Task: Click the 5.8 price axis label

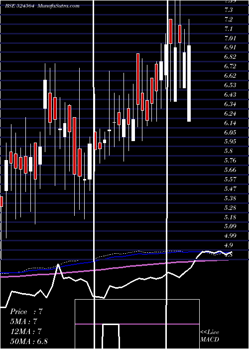Action: point(229,151)
